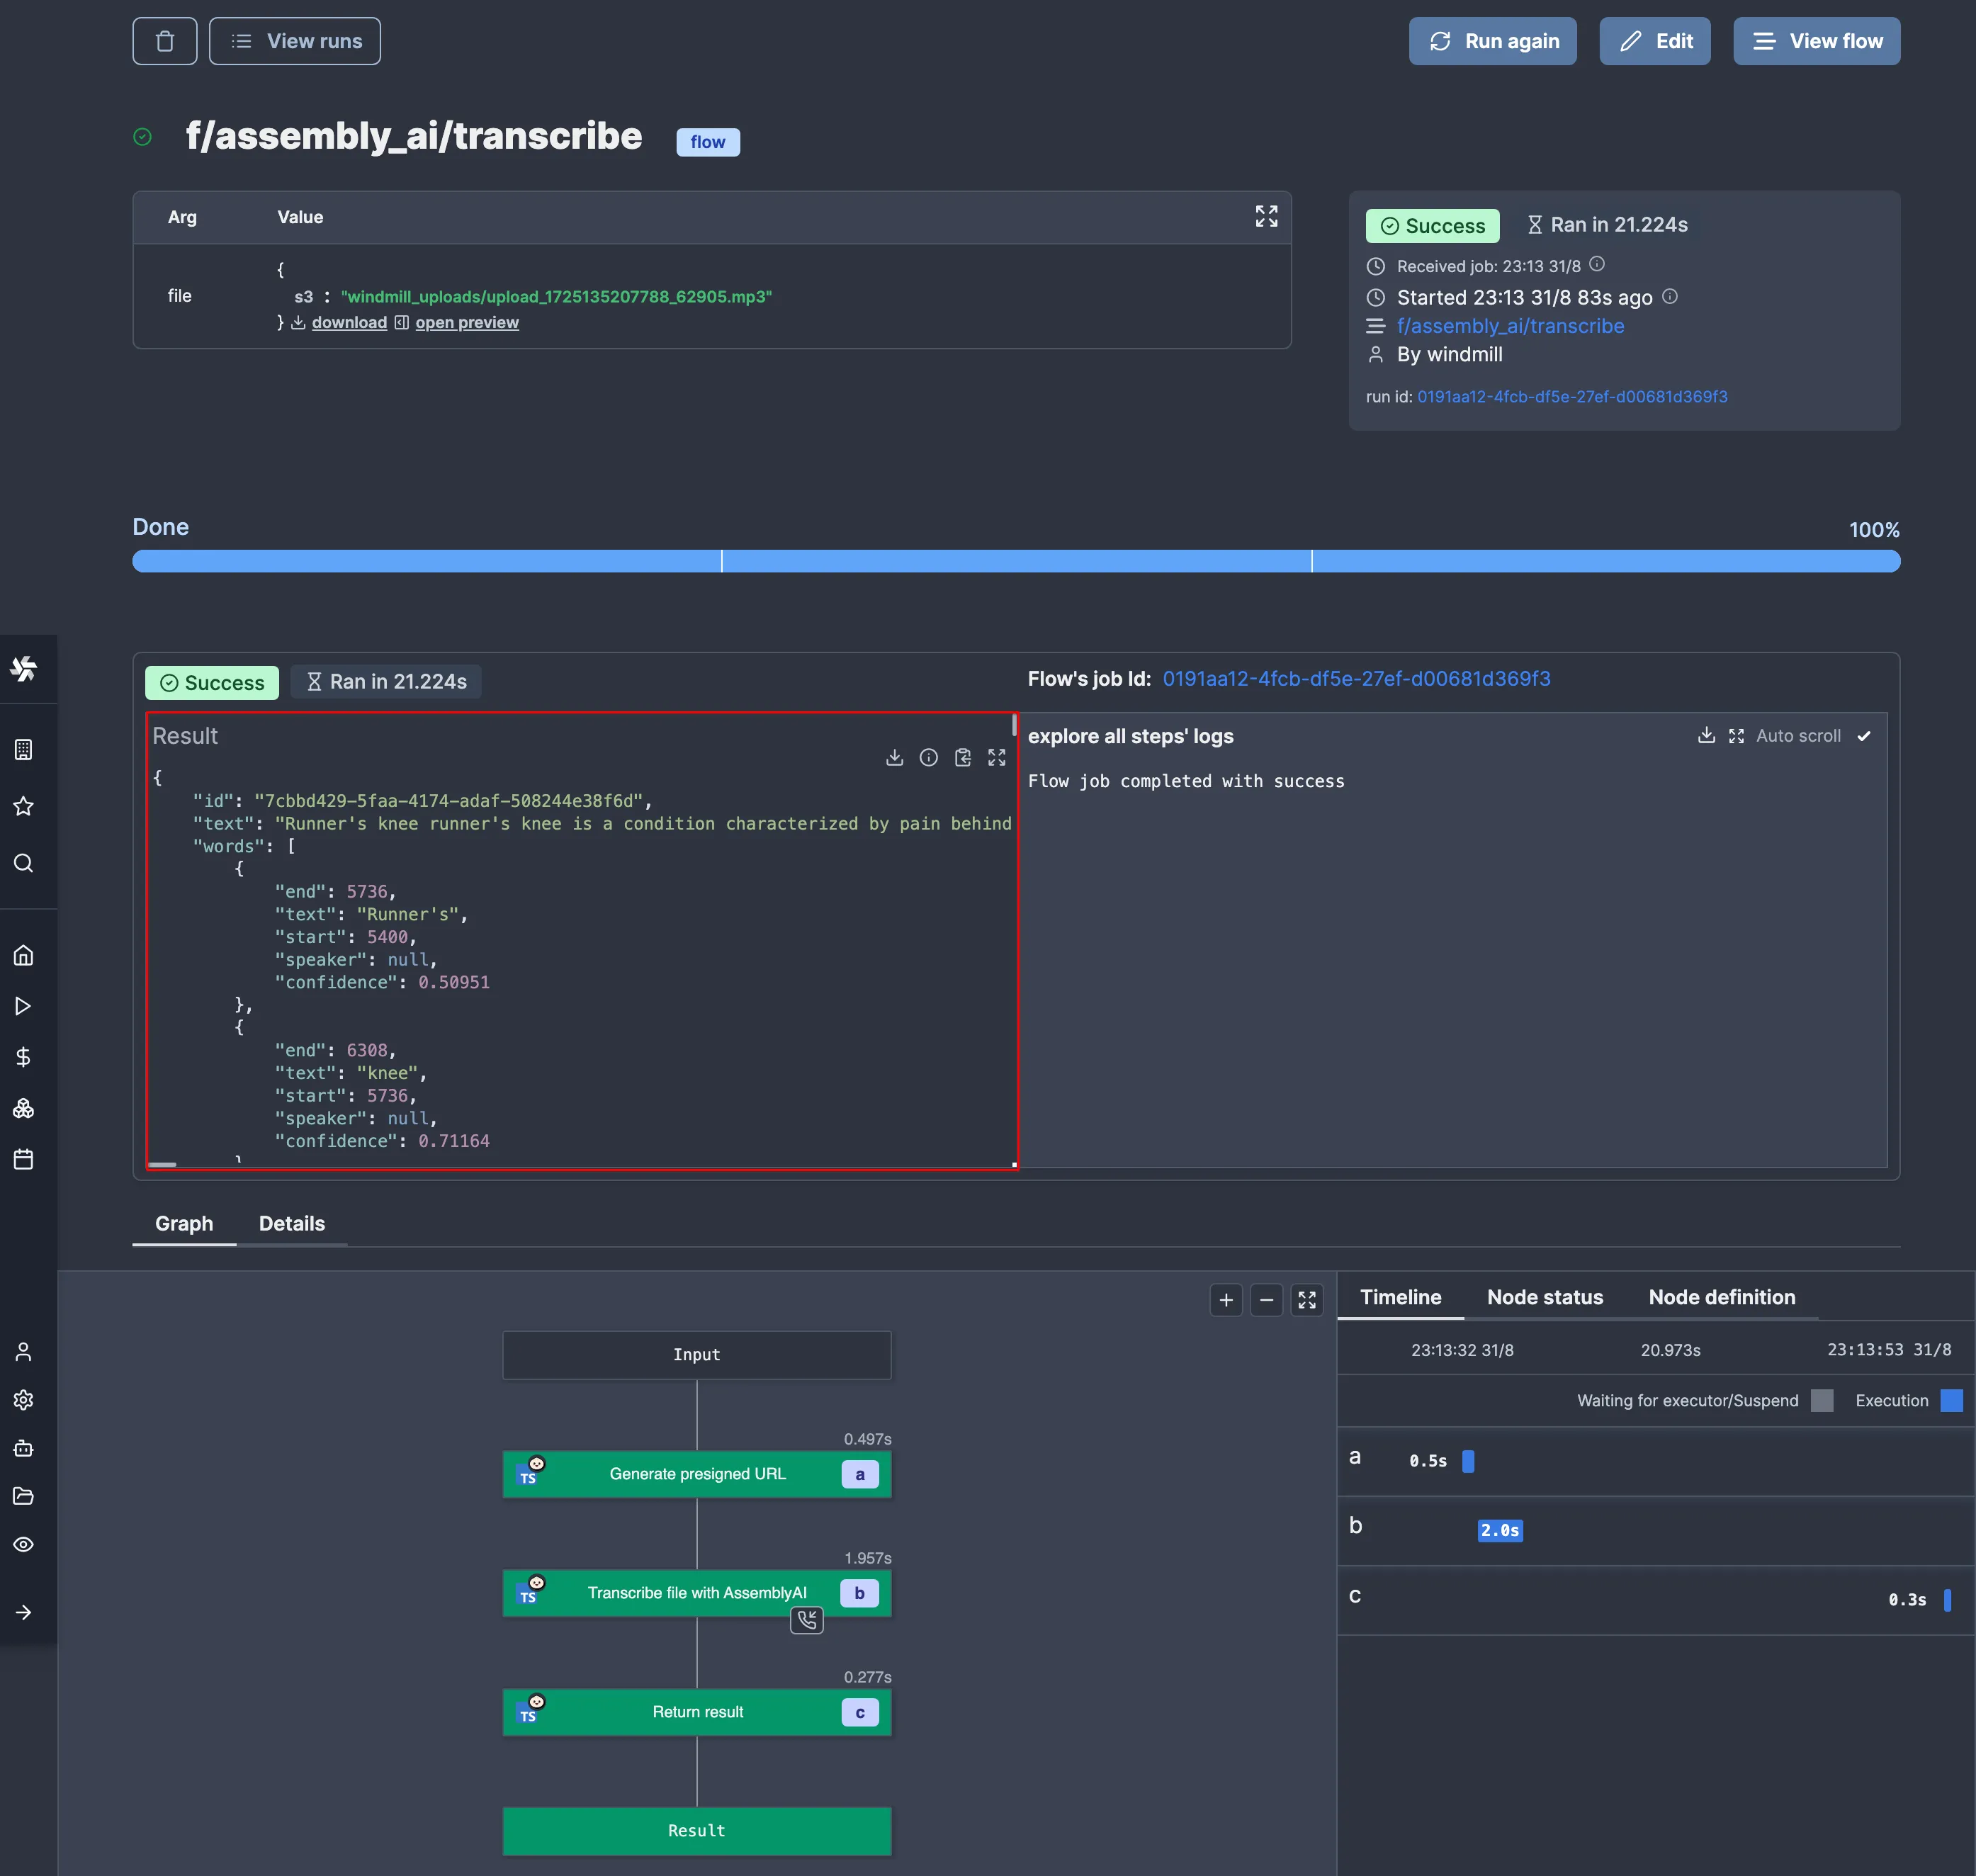
Task: Copy result to clipboard icon
Action: pos(962,758)
